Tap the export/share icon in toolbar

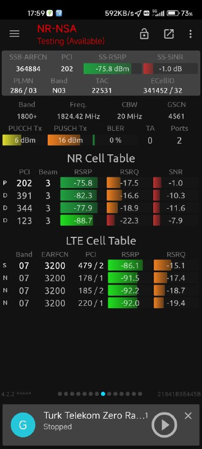tap(169, 34)
